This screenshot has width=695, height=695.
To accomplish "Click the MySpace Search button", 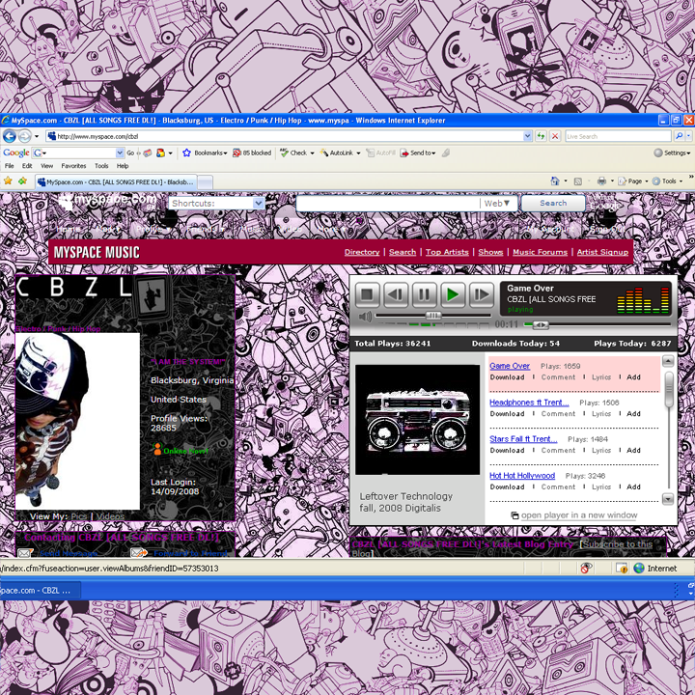I will (x=553, y=203).
